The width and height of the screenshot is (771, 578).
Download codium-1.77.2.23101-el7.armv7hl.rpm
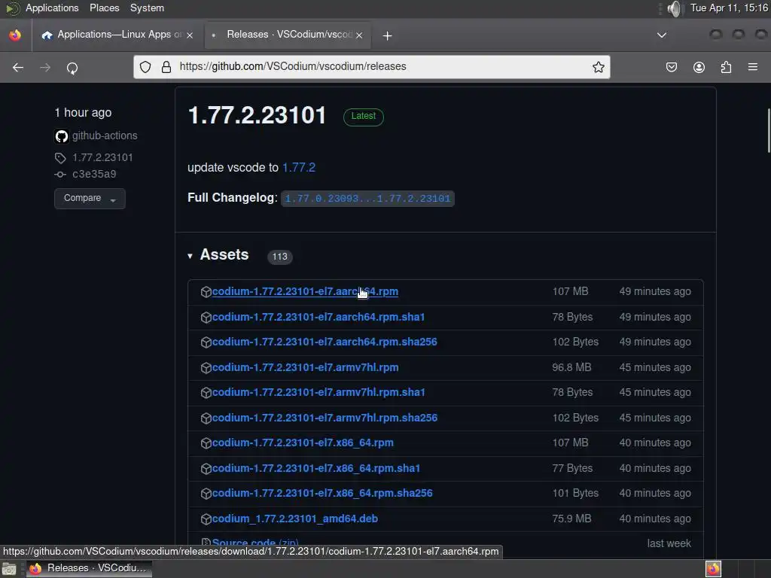click(x=306, y=368)
